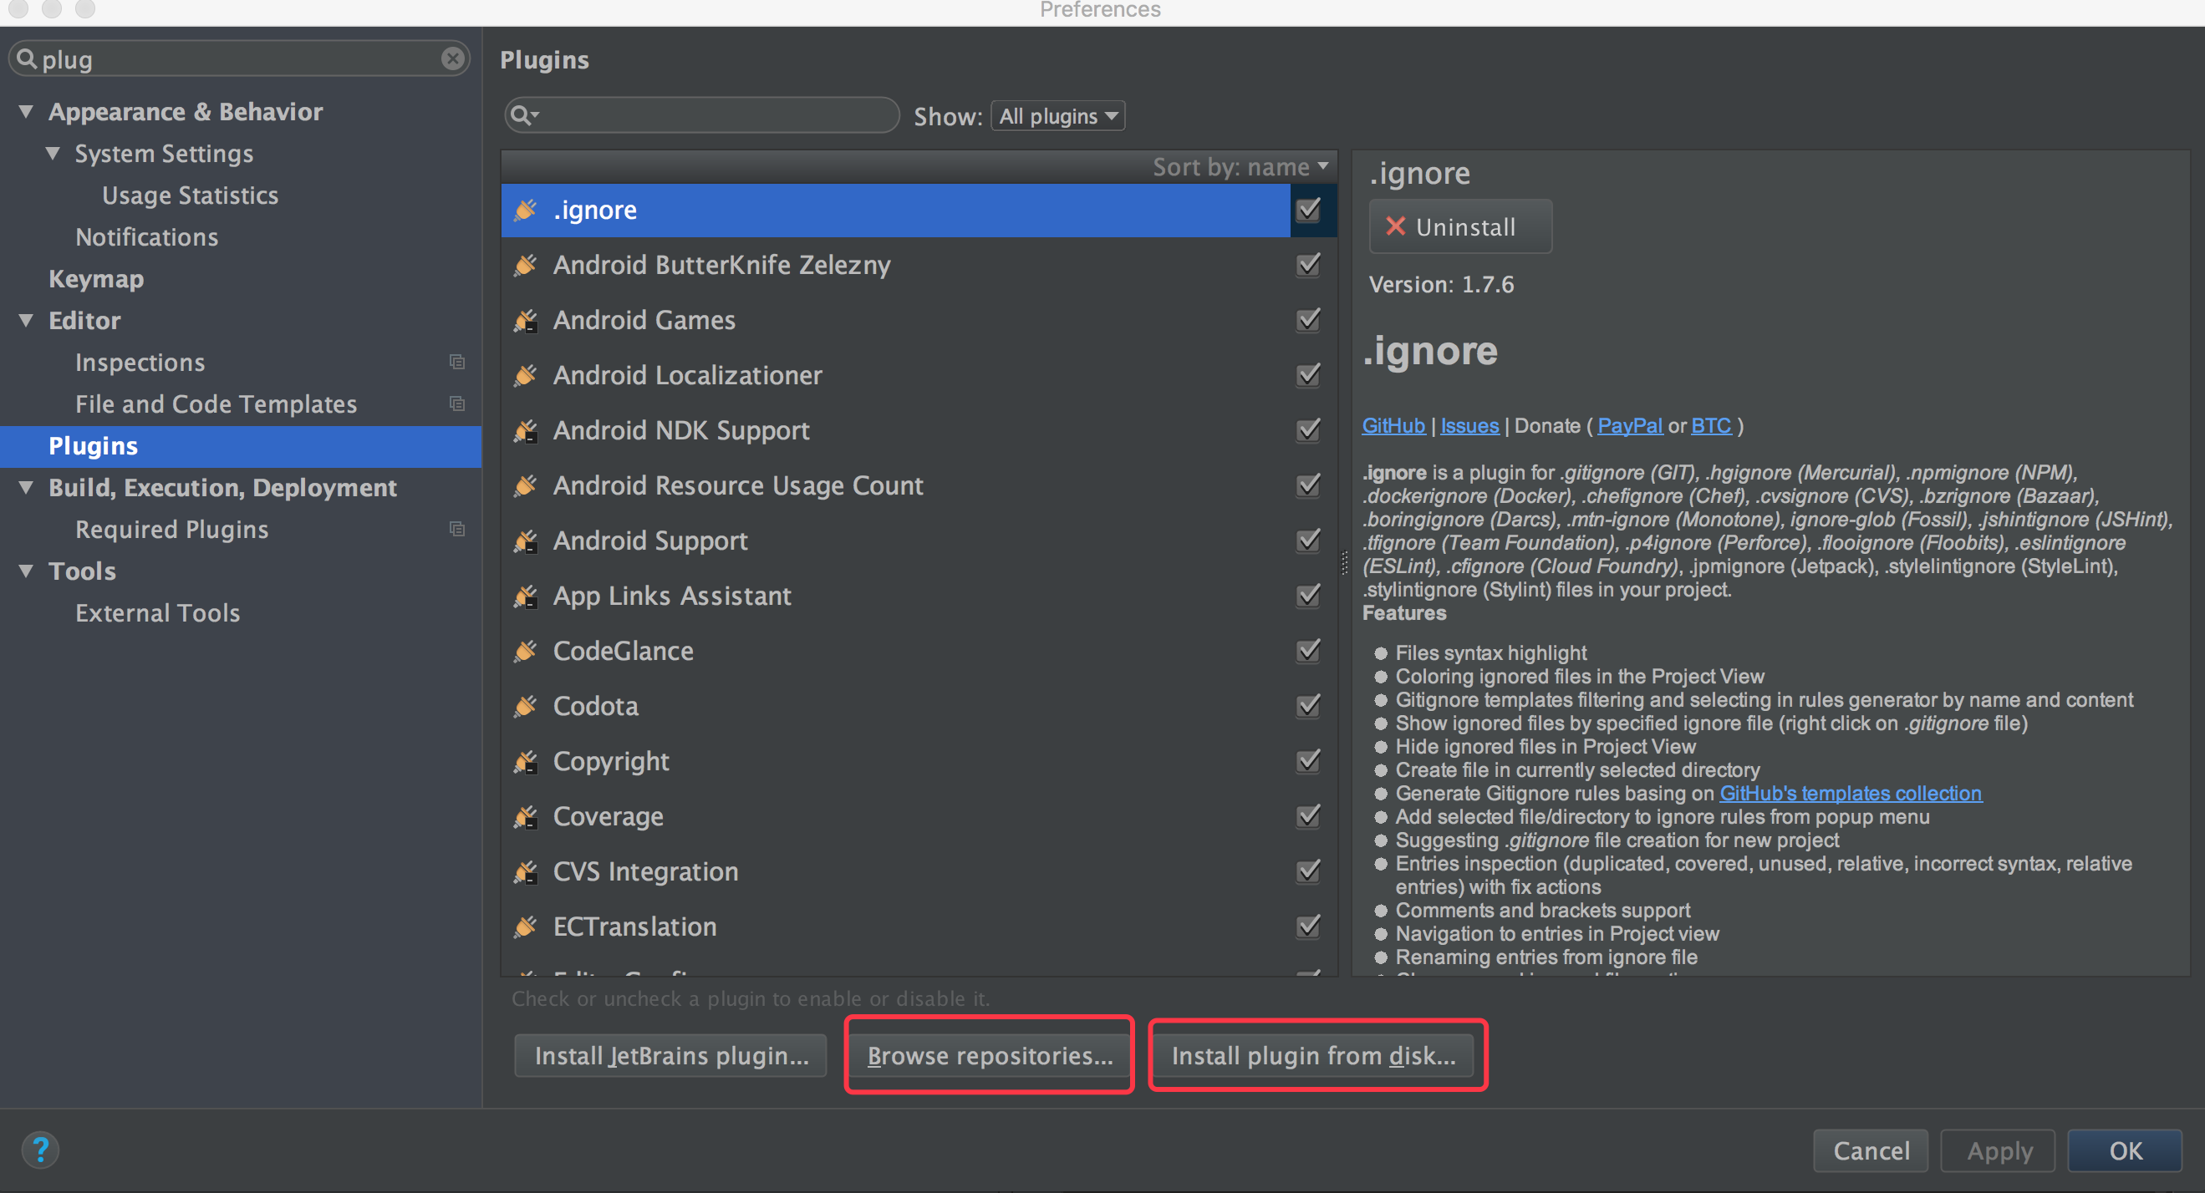2205x1193 pixels.
Task: Toggle the CVS Integration checkbox
Action: click(1308, 871)
